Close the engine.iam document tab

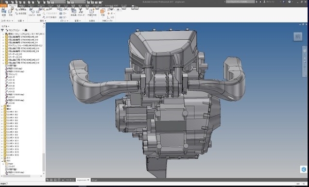click(x=88, y=180)
